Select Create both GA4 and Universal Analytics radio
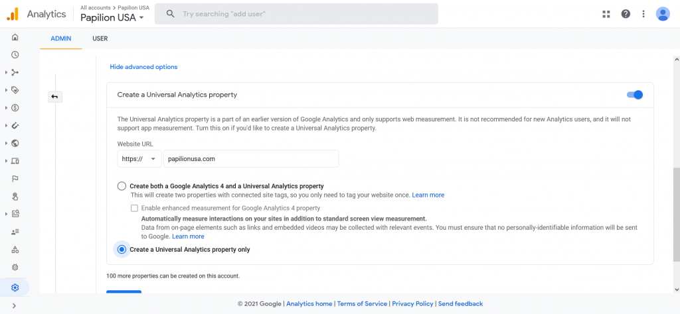 tap(122, 186)
